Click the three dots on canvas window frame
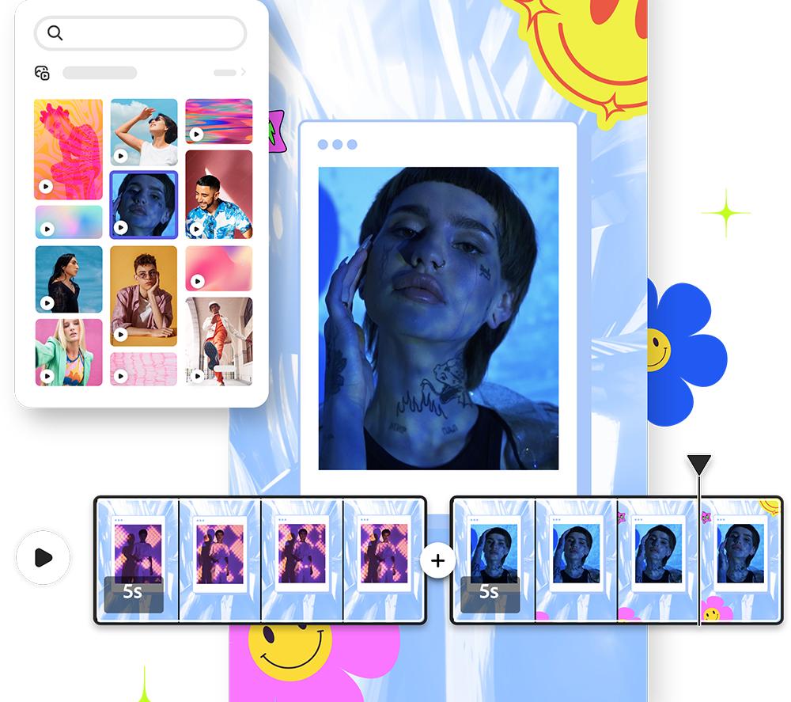The height and width of the screenshot is (702, 791). (x=338, y=145)
